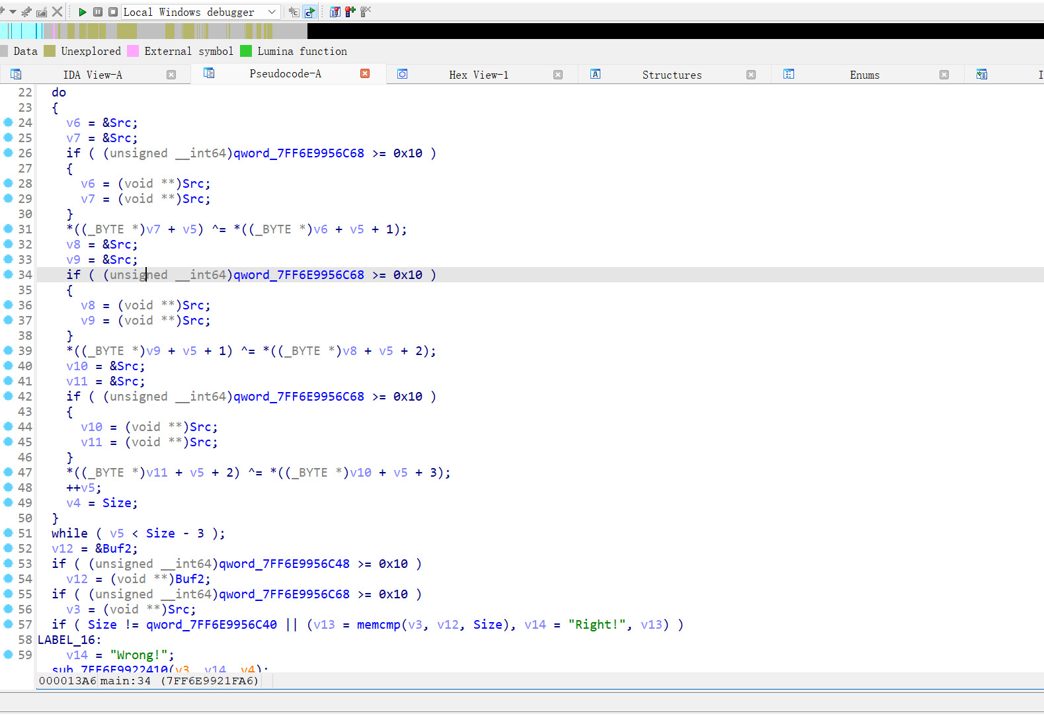The width and height of the screenshot is (1044, 716).
Task: Toggle breakpoint dot on line 57
Action: point(8,624)
